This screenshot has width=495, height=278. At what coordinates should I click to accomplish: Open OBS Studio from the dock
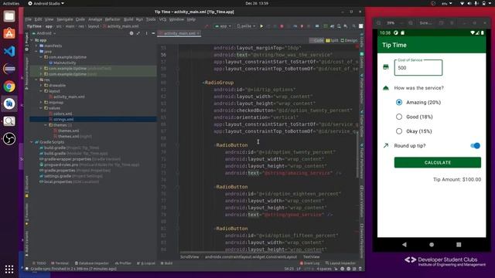click(9, 139)
